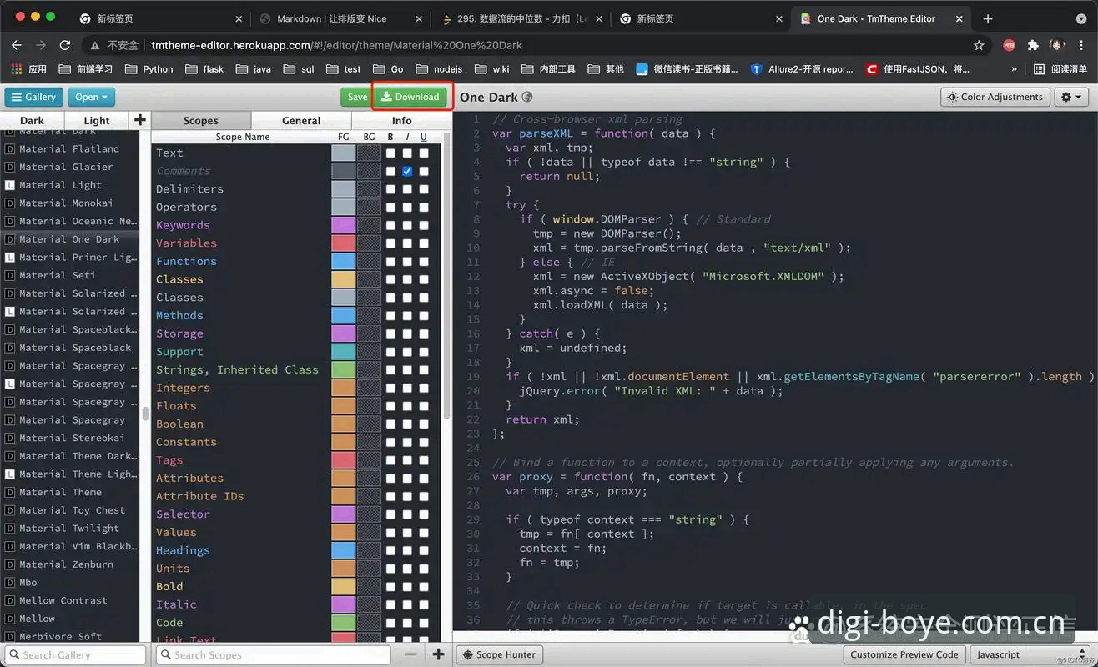Viewport: 1098px width, 667px height.
Task: Click the FG color swatch for Functions
Action: (344, 262)
